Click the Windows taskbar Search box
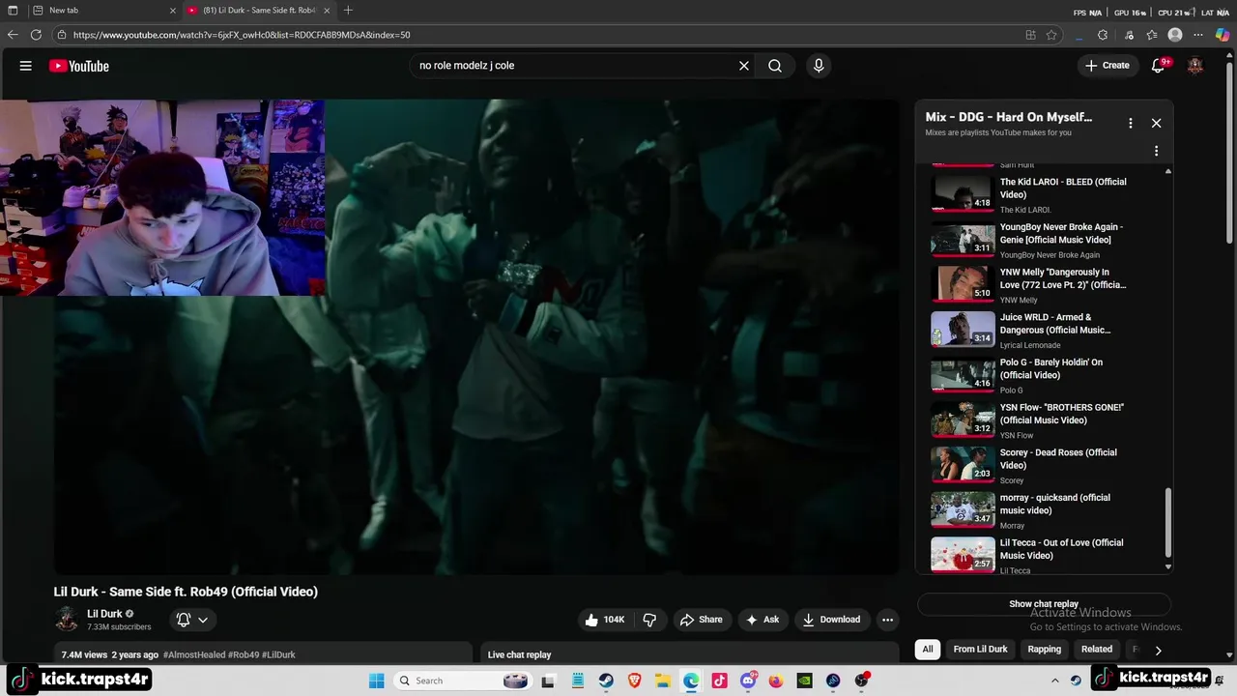1237x696 pixels. tap(464, 681)
